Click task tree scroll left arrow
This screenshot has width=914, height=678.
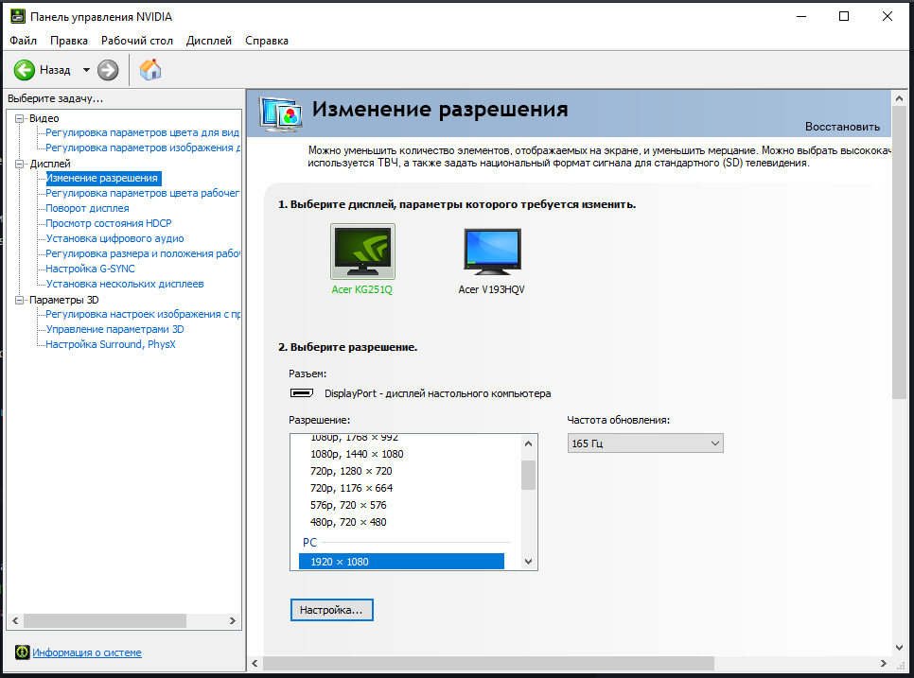point(15,621)
